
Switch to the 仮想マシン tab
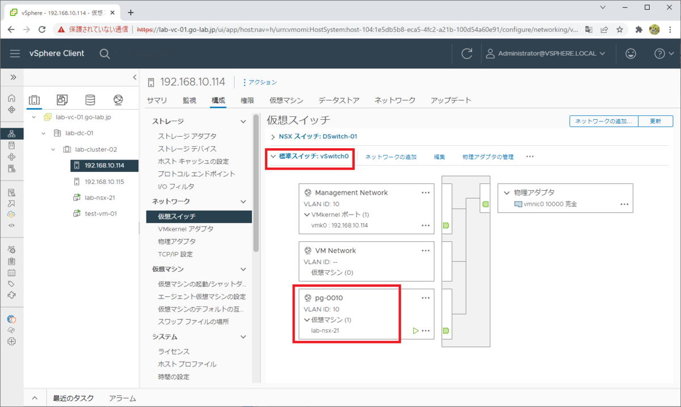[x=286, y=100]
